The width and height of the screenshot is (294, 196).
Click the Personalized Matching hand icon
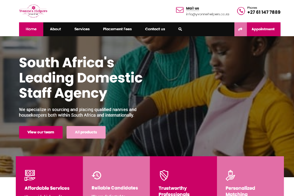tap(231, 175)
